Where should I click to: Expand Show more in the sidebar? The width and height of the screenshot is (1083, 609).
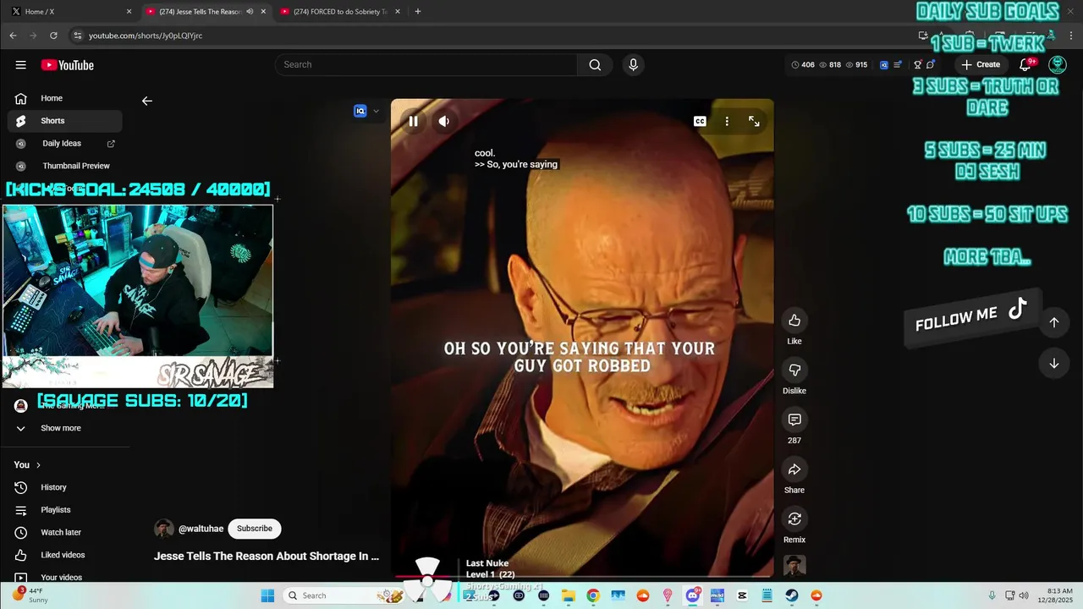pyautogui.click(x=61, y=428)
